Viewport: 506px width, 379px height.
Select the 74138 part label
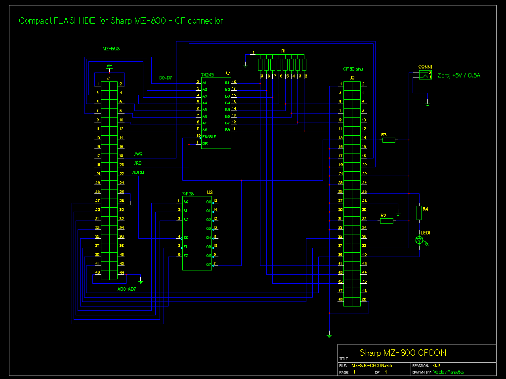point(188,193)
